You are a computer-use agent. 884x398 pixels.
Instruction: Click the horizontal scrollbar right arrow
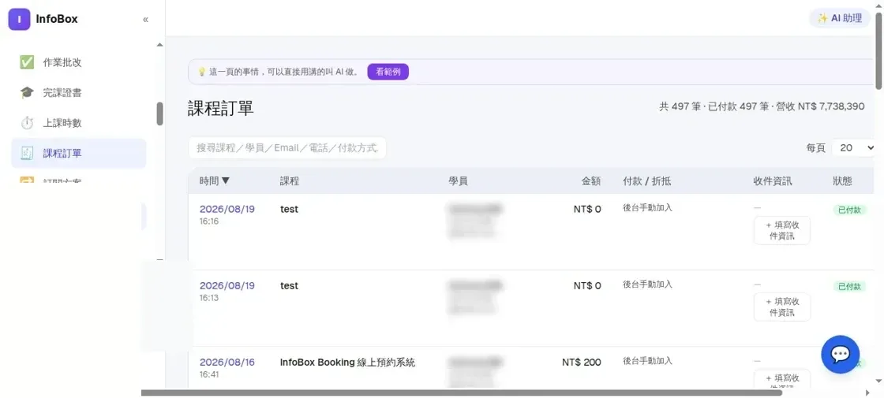point(867,393)
